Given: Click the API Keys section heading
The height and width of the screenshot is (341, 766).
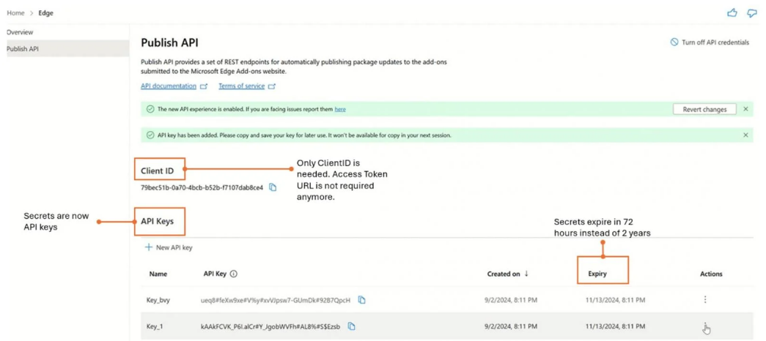Looking at the screenshot, I should (x=157, y=221).
